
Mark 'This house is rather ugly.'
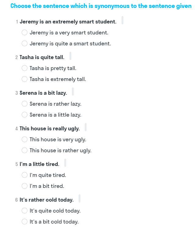pyautogui.click(x=24, y=150)
